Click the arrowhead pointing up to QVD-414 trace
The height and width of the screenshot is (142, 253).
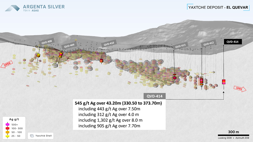[223, 92]
